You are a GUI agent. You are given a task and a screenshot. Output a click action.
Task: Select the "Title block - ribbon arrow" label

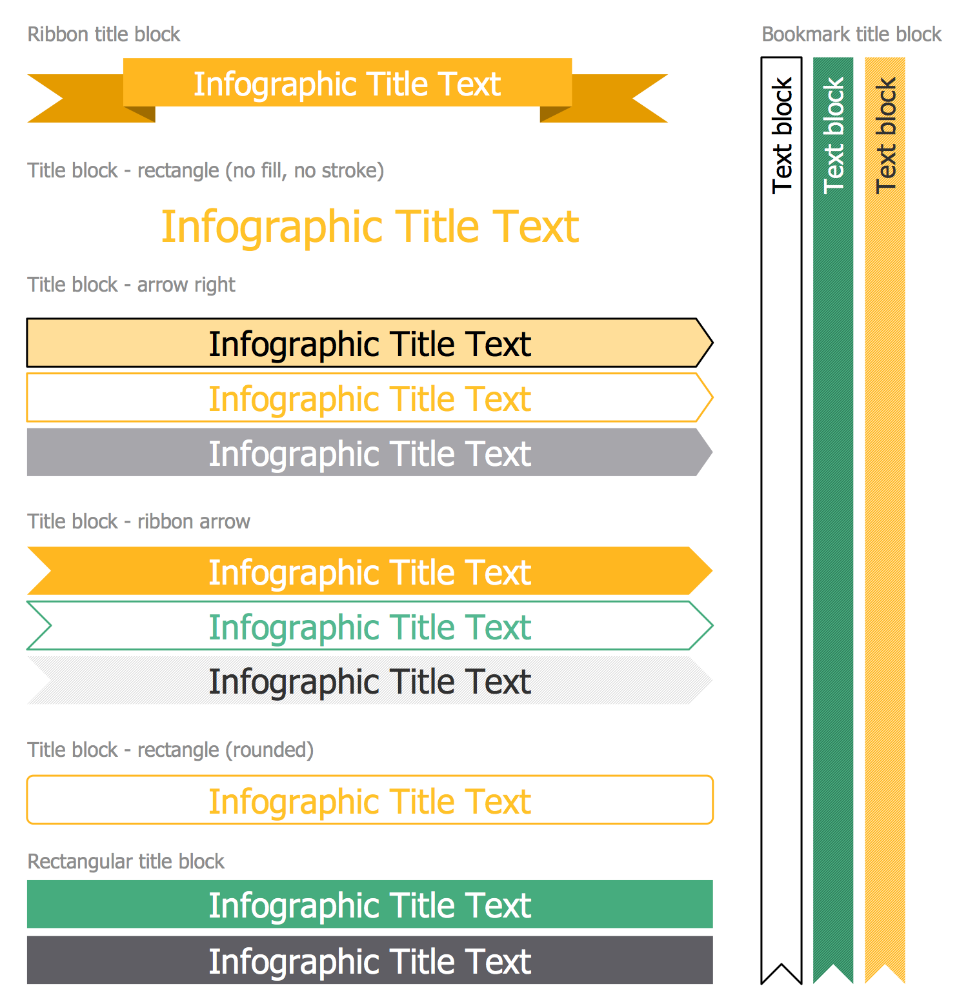139,521
